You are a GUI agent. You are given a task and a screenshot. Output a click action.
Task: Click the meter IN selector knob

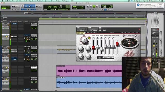click(123, 36)
